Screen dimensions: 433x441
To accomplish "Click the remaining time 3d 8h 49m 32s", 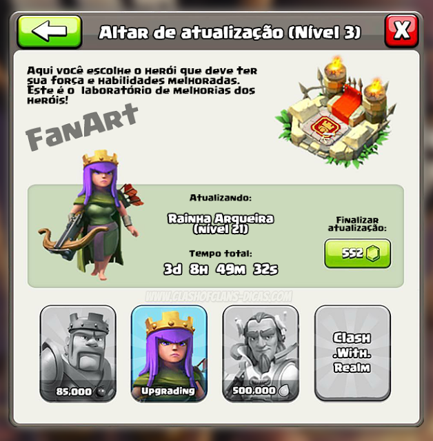I will coord(221,269).
